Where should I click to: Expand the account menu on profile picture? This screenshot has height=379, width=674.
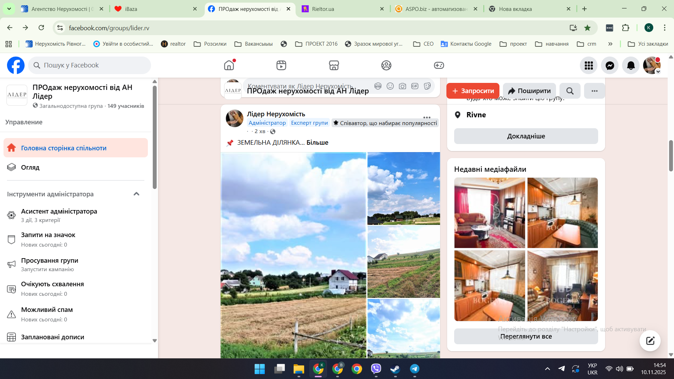point(658,72)
